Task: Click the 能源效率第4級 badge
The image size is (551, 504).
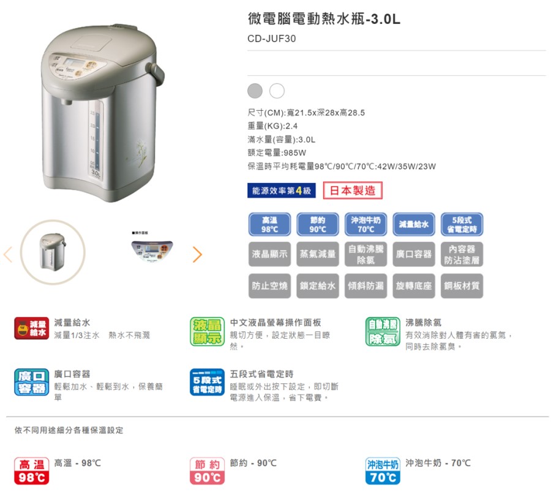Action: tap(282, 190)
